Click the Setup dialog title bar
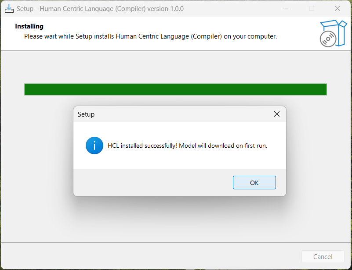 176,114
